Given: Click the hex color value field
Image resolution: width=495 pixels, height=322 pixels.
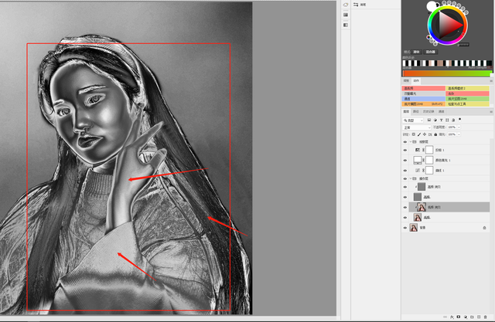Looking at the screenshot, I should [463, 45].
